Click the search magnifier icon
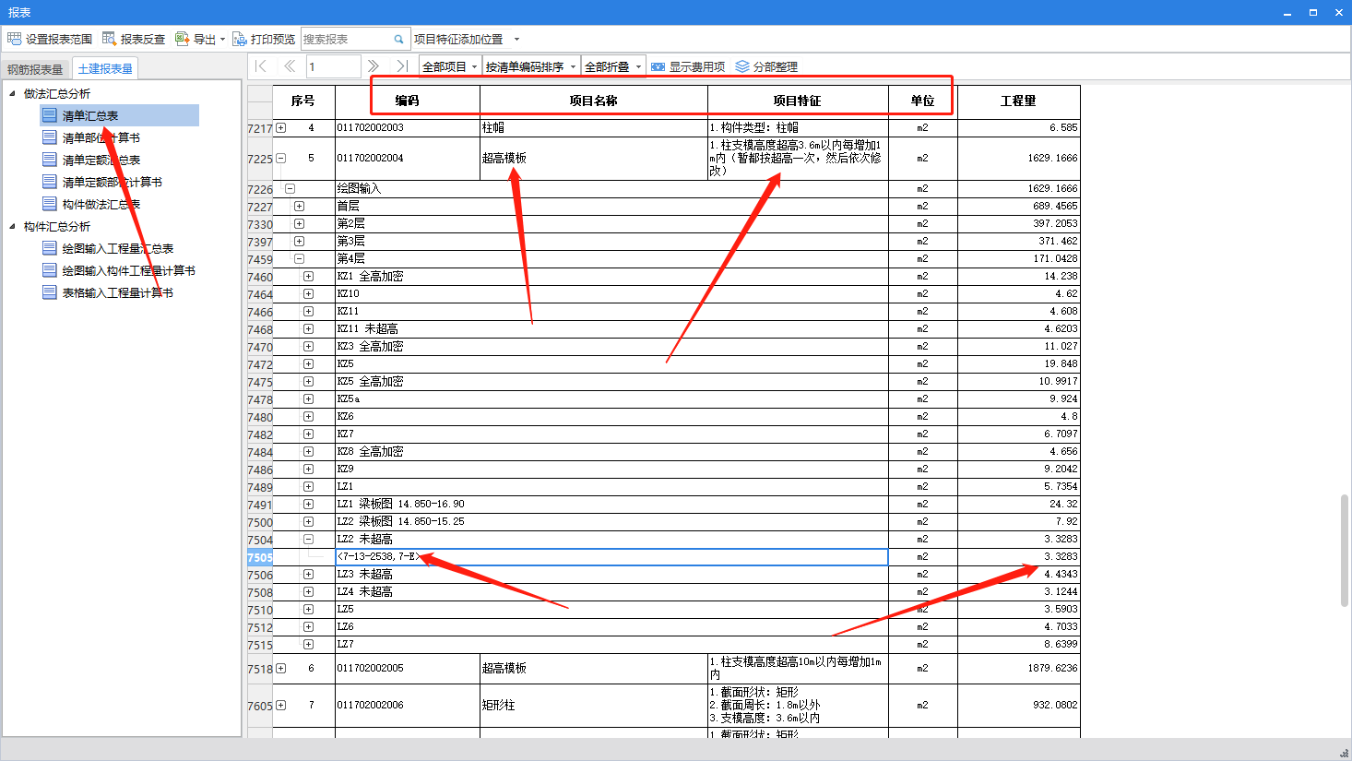 pos(398,39)
